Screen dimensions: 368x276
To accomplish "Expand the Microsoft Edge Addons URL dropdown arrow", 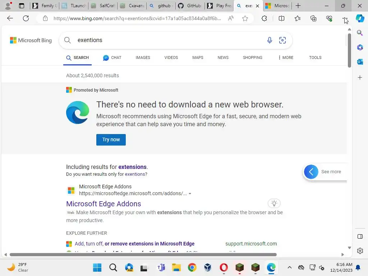I will [x=190, y=194].
